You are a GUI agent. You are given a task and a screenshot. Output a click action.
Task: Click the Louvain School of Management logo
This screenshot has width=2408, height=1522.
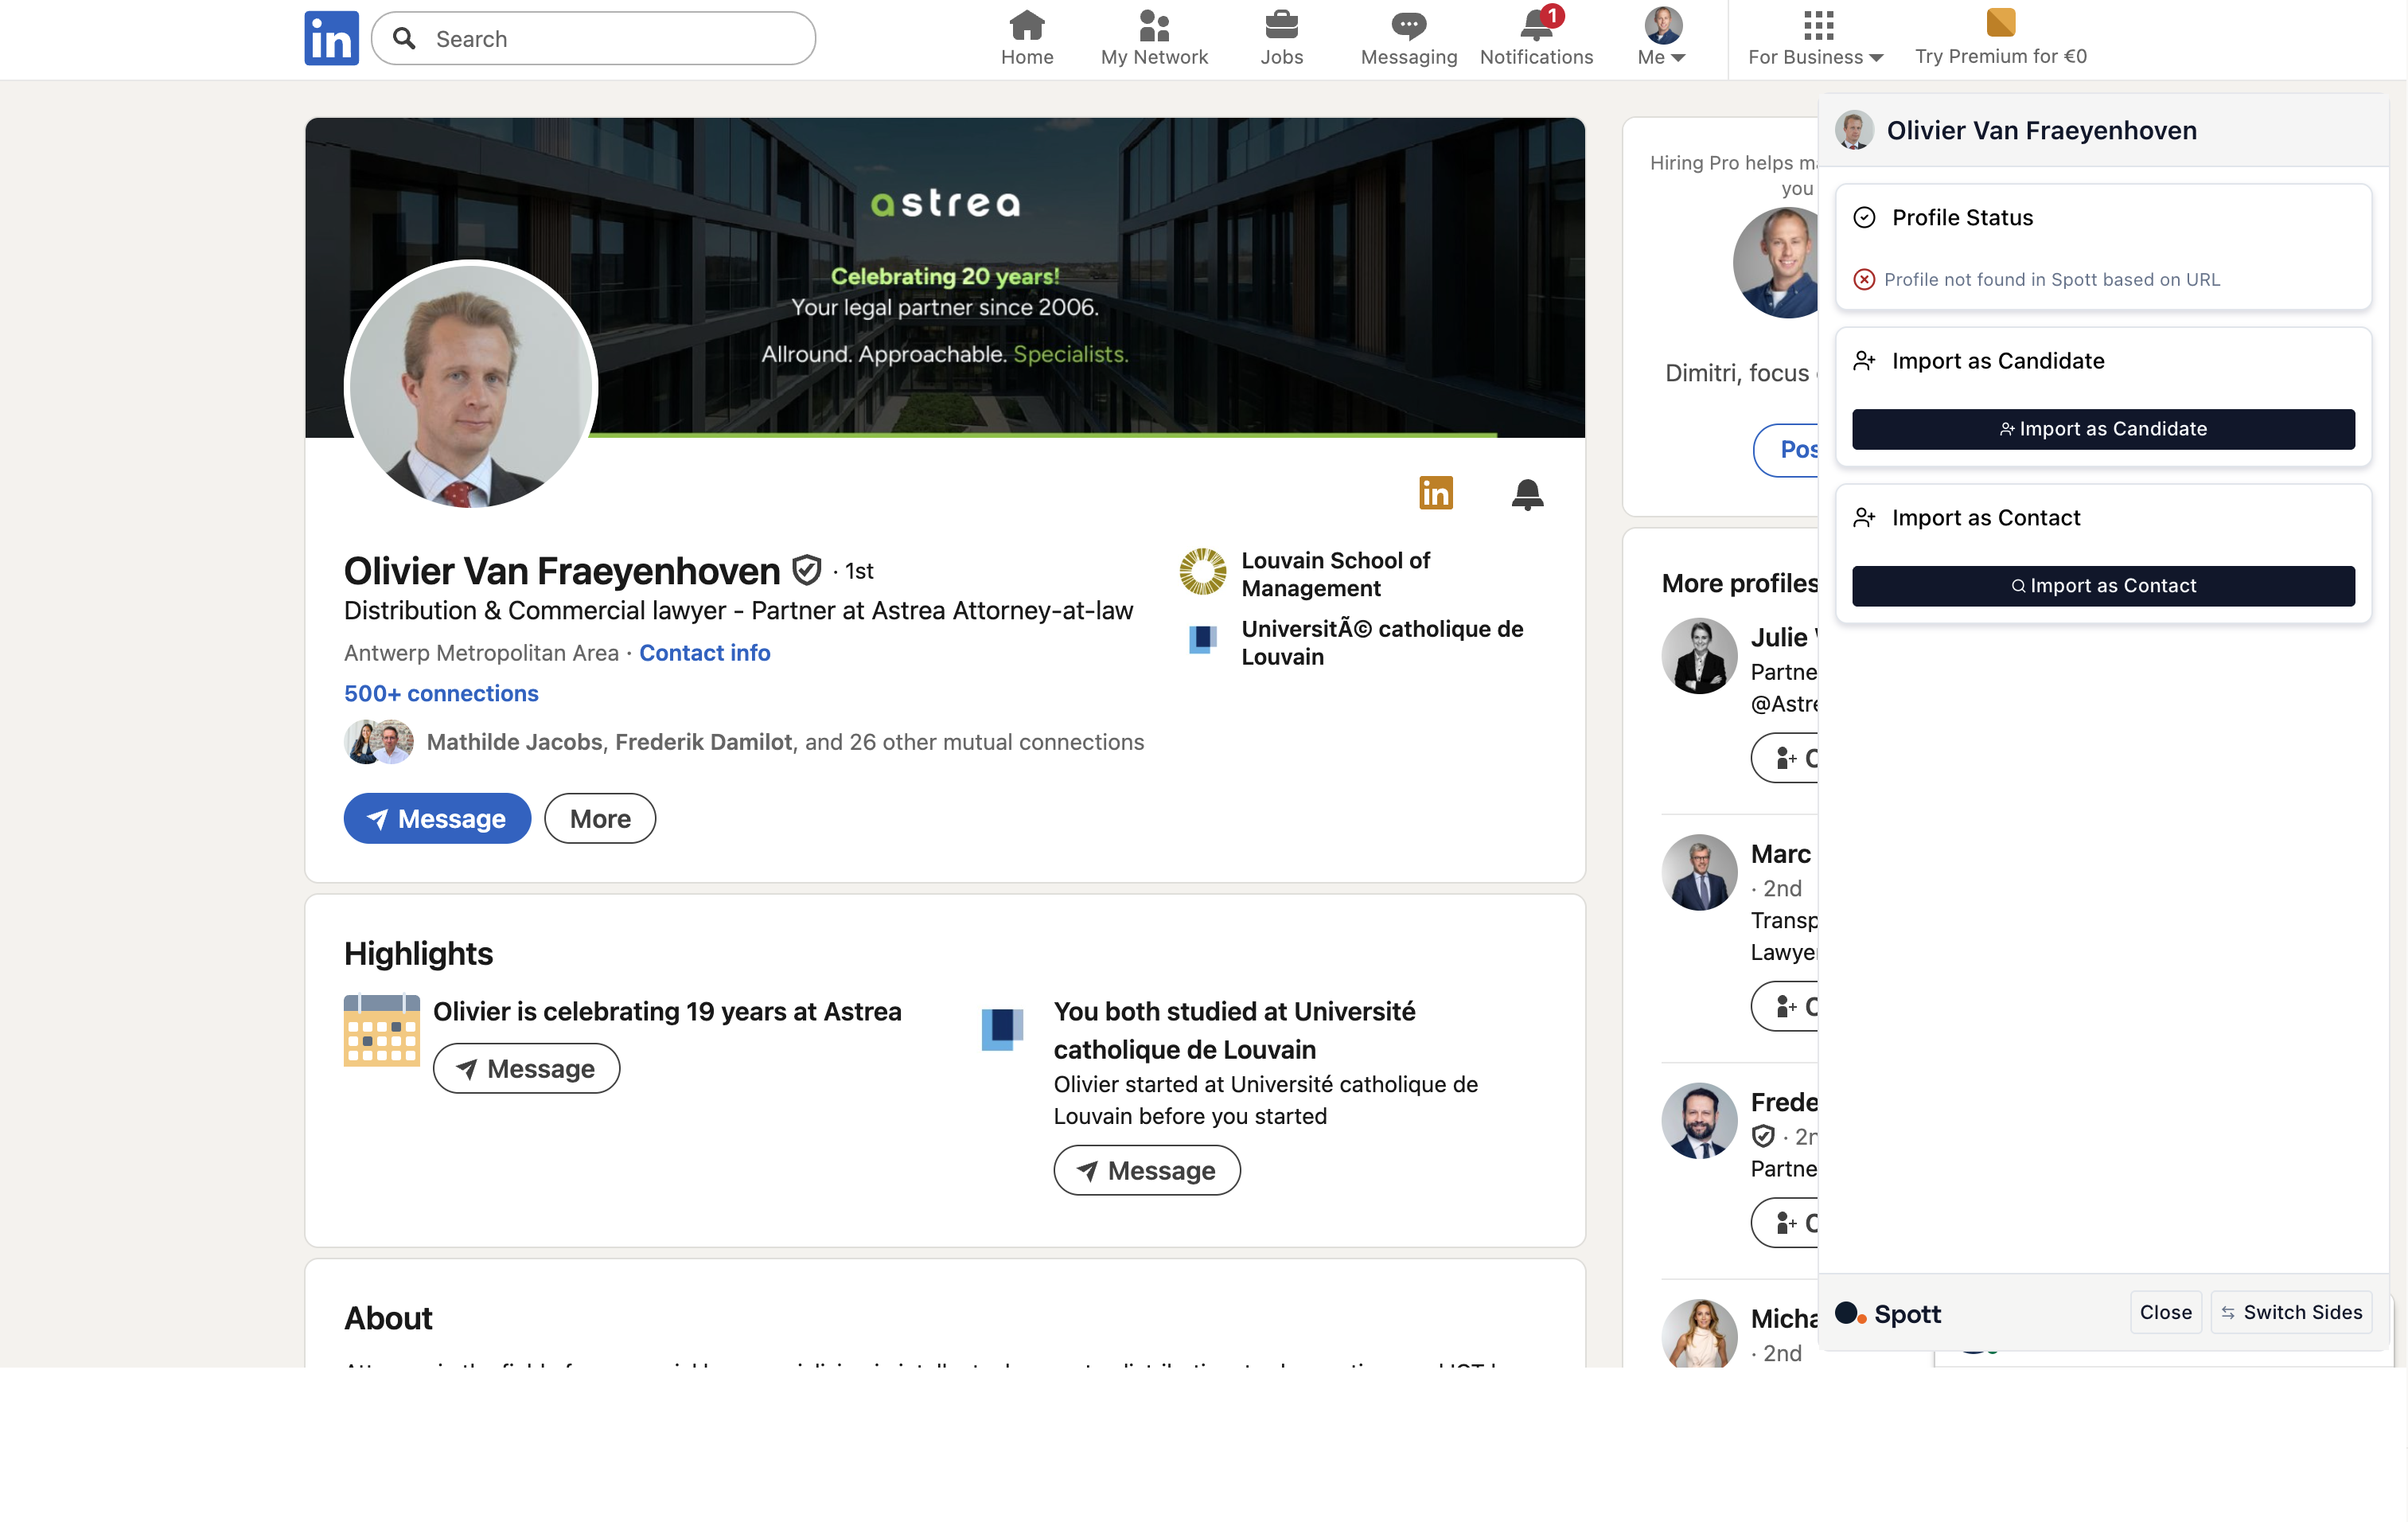tap(1202, 572)
